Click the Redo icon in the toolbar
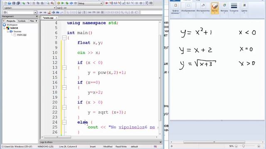Viewport: 266px width, 149px height. pos(28,3)
